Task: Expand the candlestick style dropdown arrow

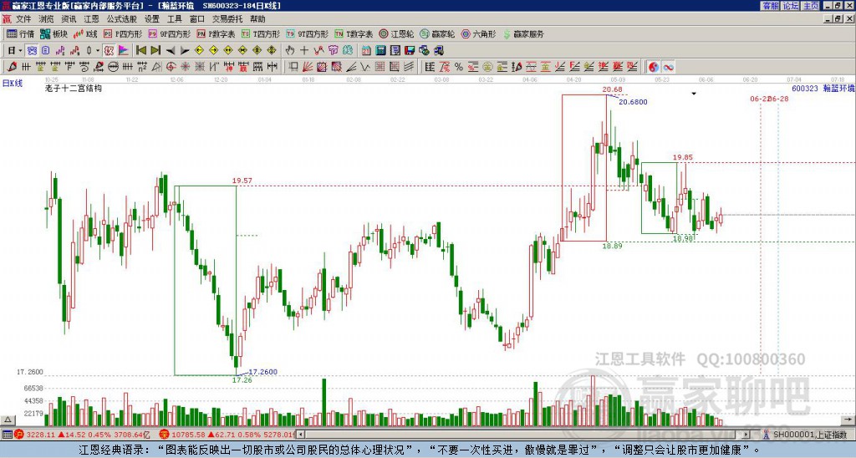Action: 98,51
